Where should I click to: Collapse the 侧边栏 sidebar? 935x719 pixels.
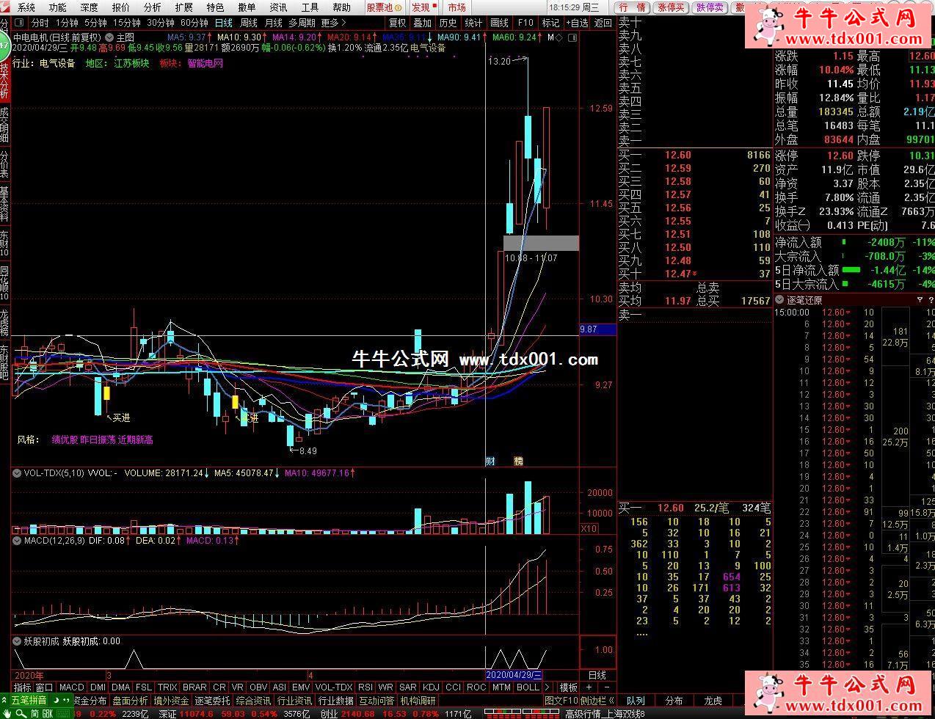point(597,701)
